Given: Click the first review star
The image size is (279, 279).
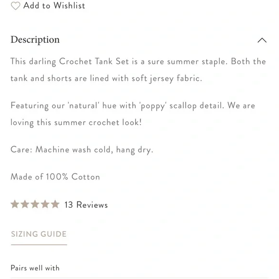Looking at the screenshot, I should [15, 204].
